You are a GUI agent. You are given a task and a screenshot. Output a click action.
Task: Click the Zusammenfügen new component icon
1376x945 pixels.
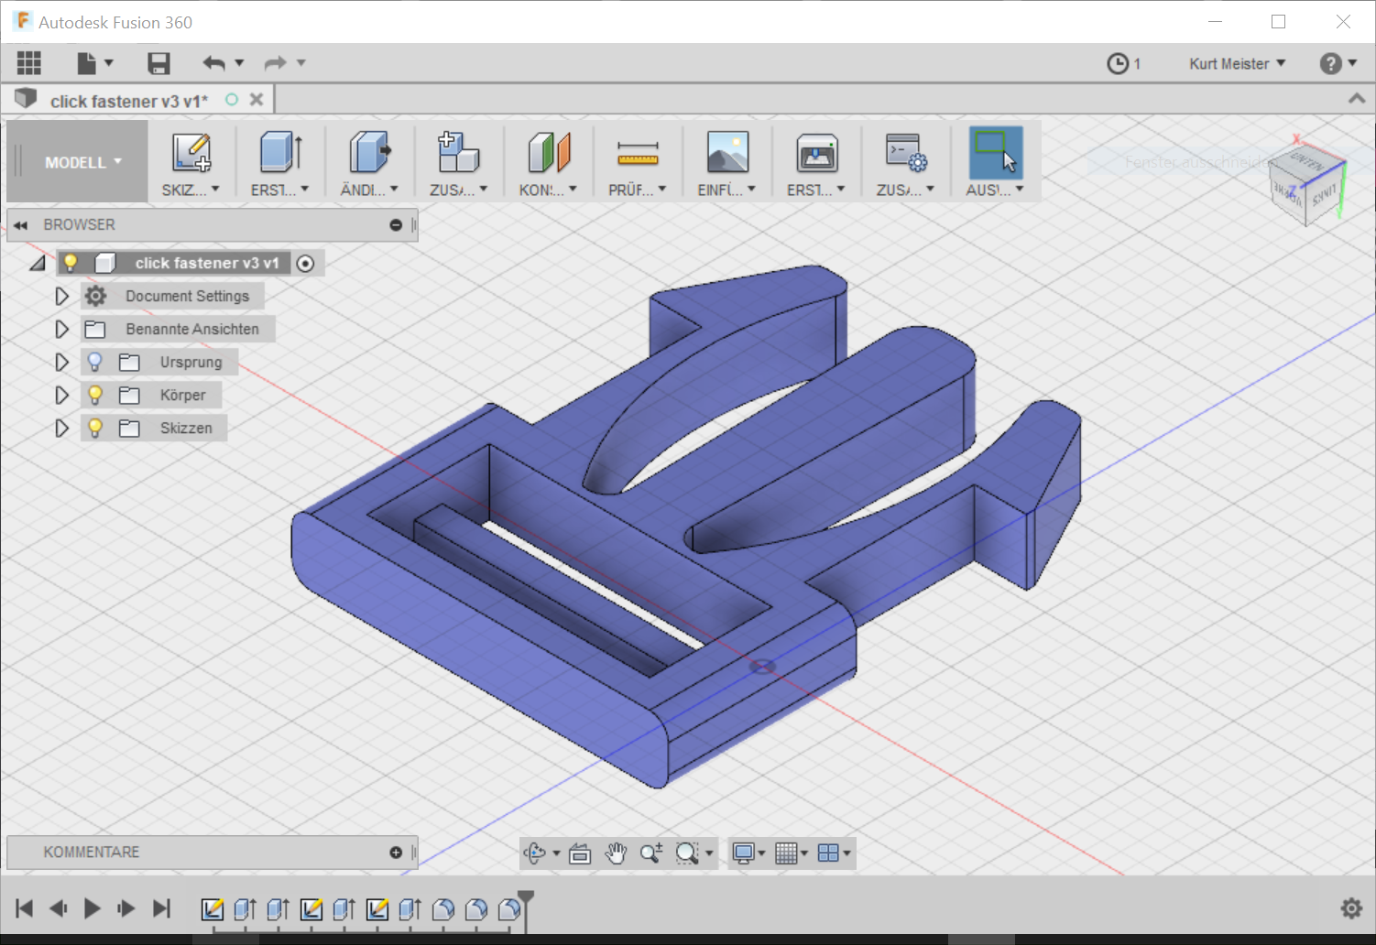click(x=458, y=152)
